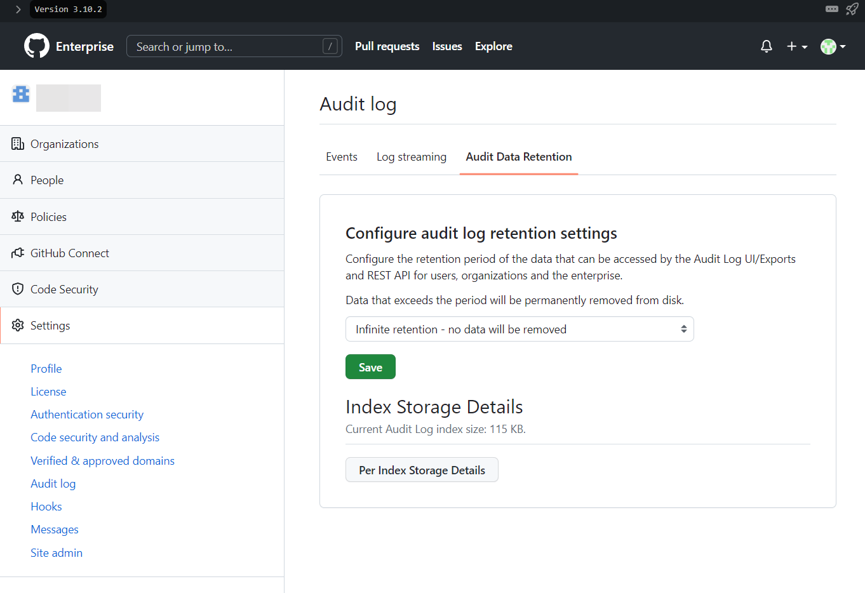Open Policies in the sidebar
Image resolution: width=865 pixels, height=593 pixels.
142,217
